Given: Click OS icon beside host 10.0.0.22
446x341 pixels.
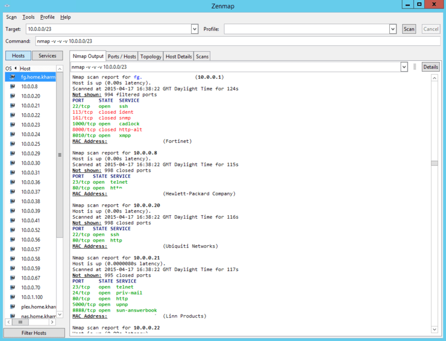Looking at the screenshot, I should pyautogui.click(x=13, y=115).
